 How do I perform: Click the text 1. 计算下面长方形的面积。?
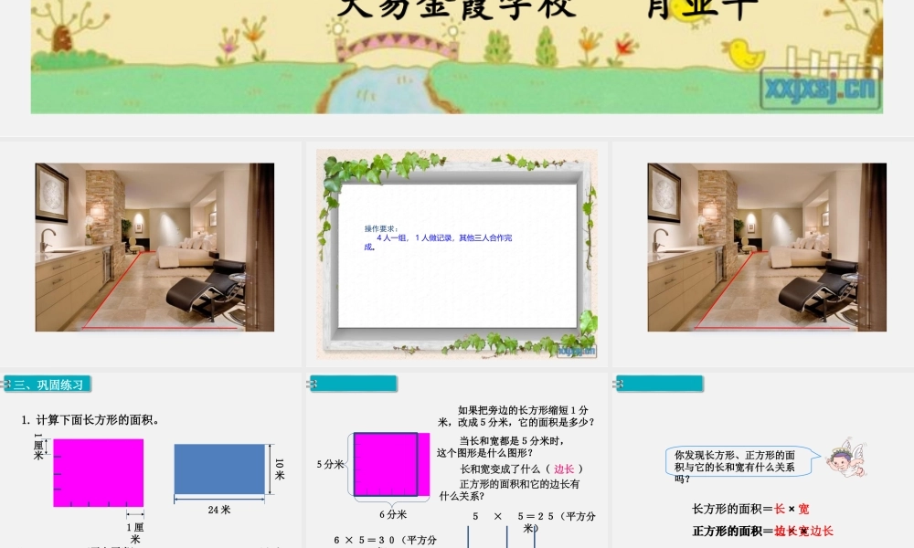(90, 420)
